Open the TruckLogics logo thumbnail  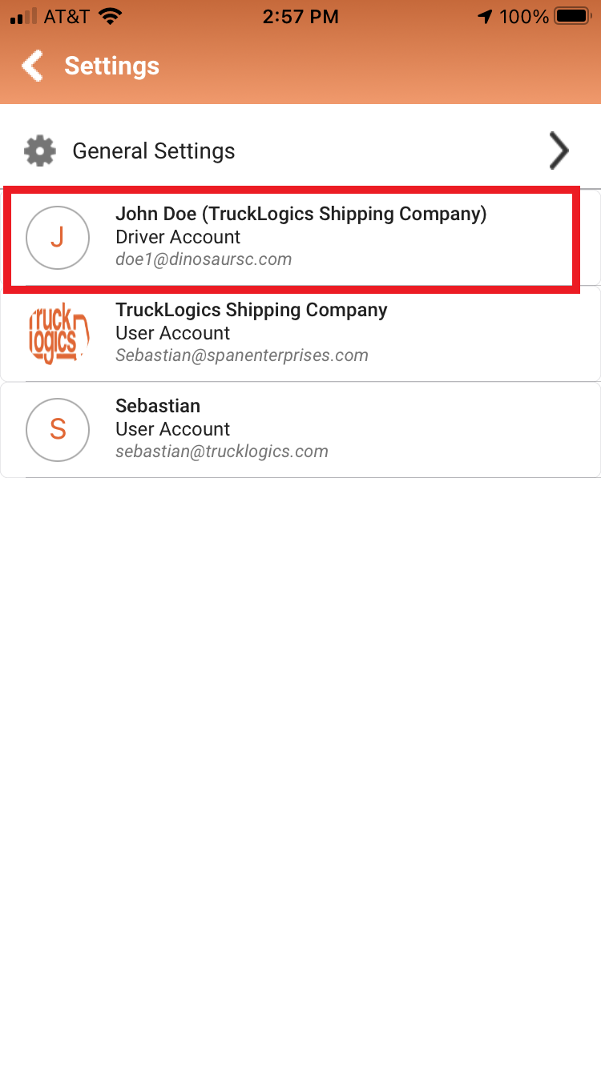tap(58, 333)
